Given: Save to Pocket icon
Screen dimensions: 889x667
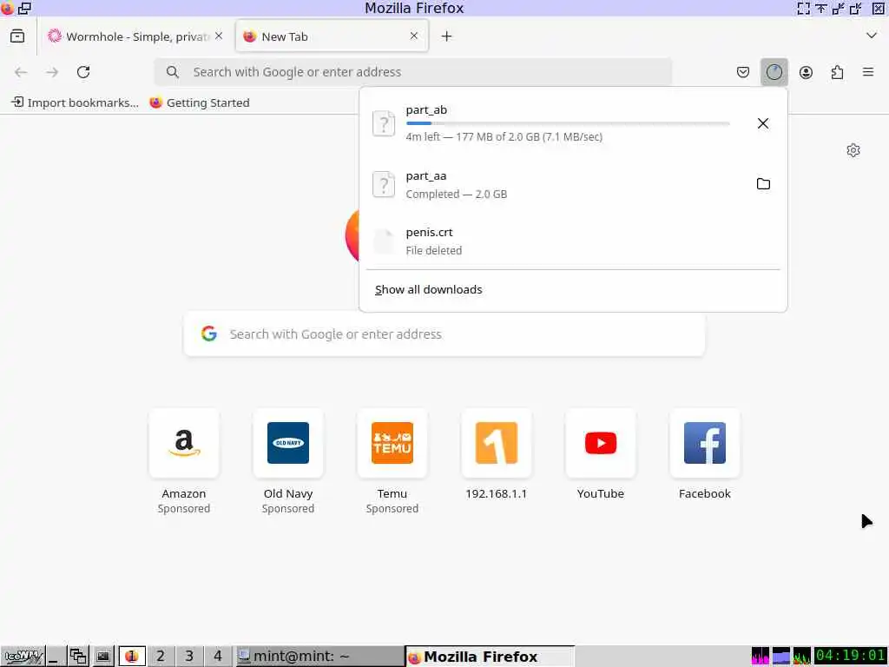Looking at the screenshot, I should pyautogui.click(x=743, y=72).
